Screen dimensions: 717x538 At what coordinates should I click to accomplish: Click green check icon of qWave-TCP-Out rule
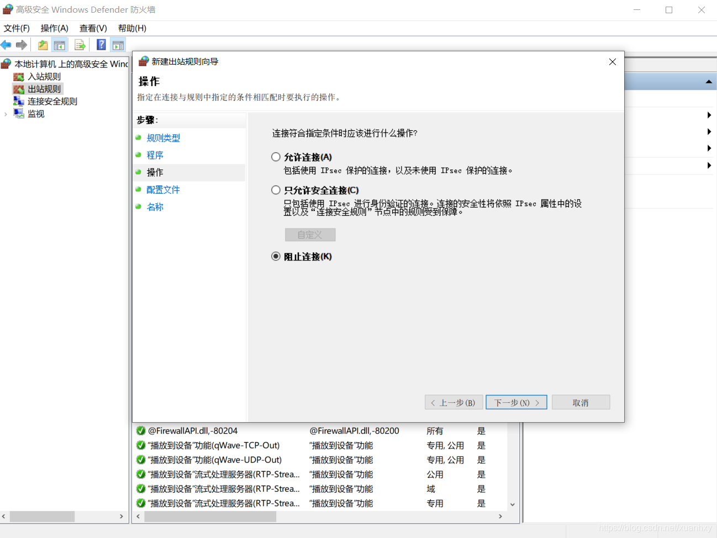tap(141, 445)
